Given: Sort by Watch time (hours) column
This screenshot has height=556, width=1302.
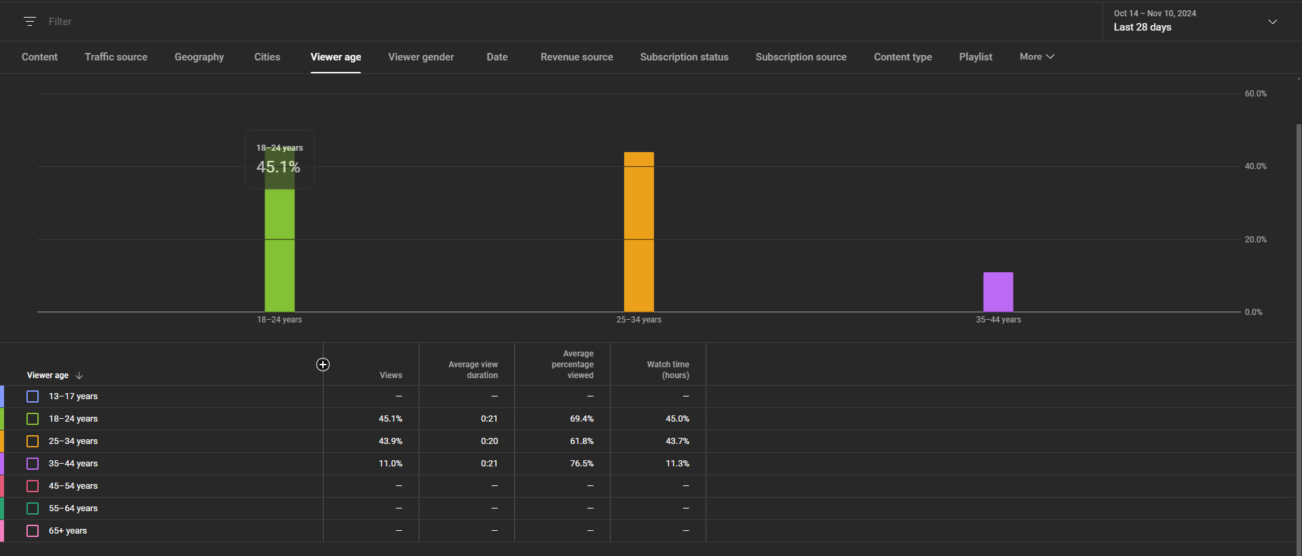Looking at the screenshot, I should pyautogui.click(x=668, y=370).
